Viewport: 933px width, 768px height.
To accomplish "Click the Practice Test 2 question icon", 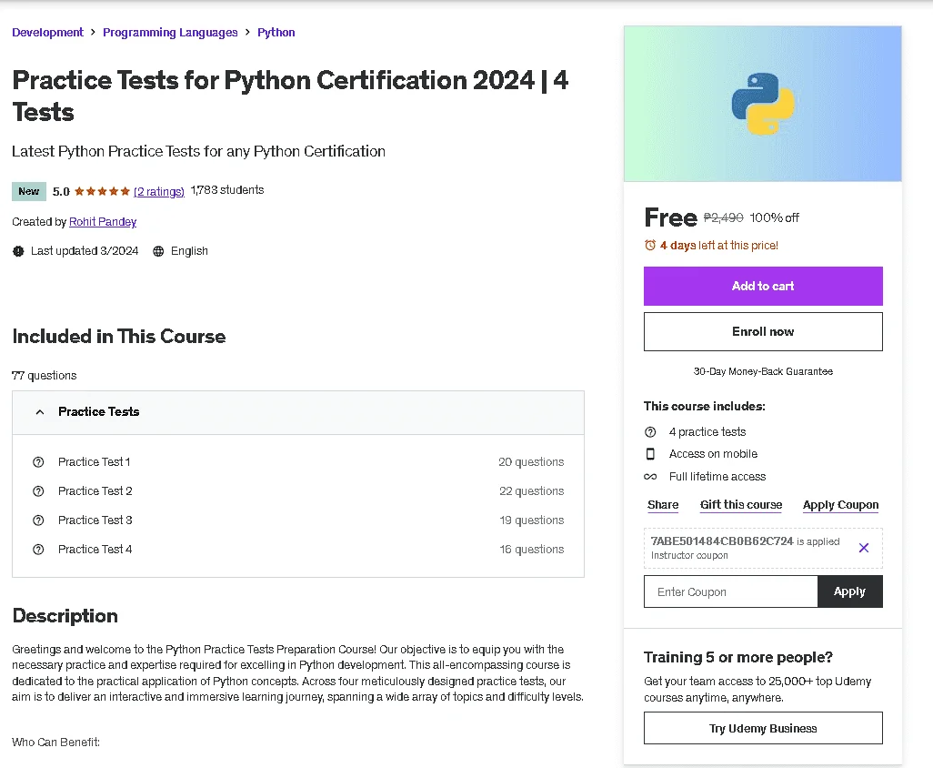I will [x=39, y=491].
